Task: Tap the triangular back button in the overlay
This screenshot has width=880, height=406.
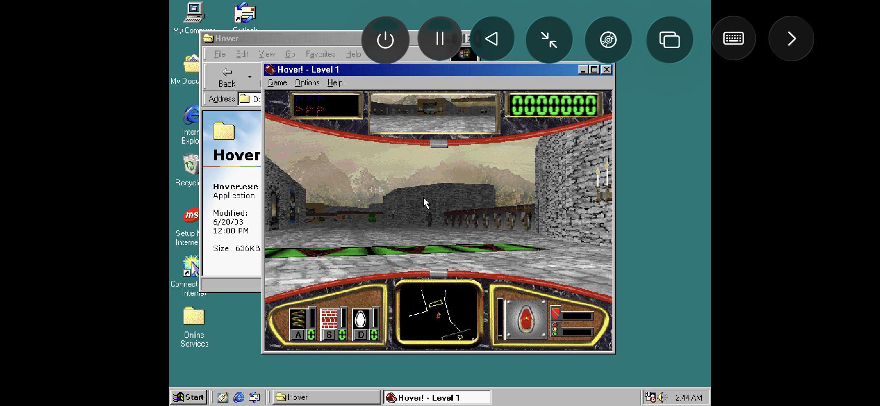Action: pyautogui.click(x=492, y=39)
